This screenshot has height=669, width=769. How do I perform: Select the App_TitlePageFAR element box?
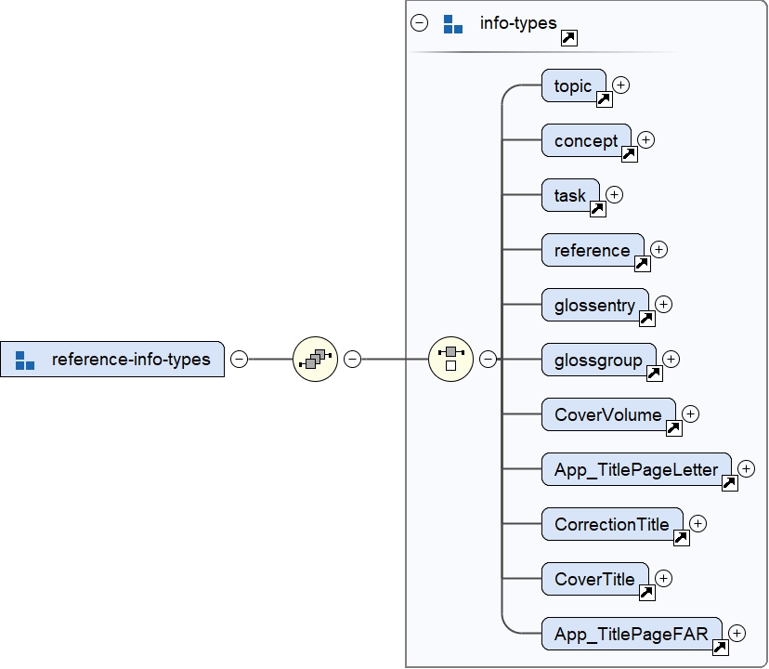coord(631,635)
